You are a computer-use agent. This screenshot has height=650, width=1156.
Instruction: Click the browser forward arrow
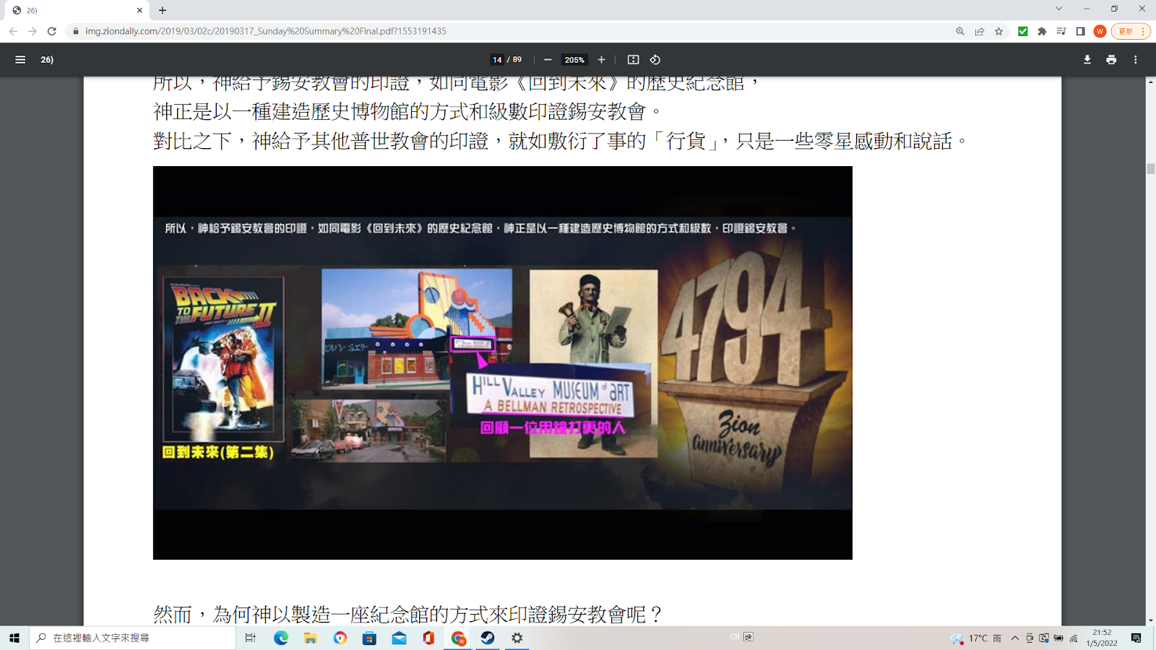pyautogui.click(x=33, y=31)
